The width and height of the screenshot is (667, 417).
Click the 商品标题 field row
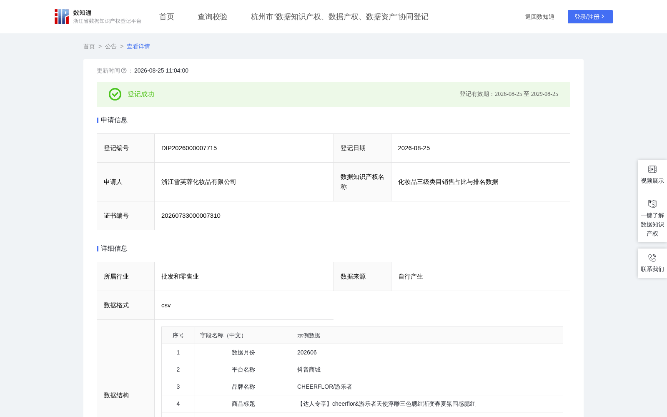click(x=362, y=404)
